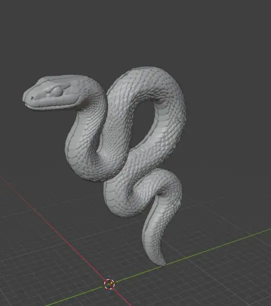This screenshot has width=271, height=306.
Task: Click the snake's eye
Action: (57, 91)
